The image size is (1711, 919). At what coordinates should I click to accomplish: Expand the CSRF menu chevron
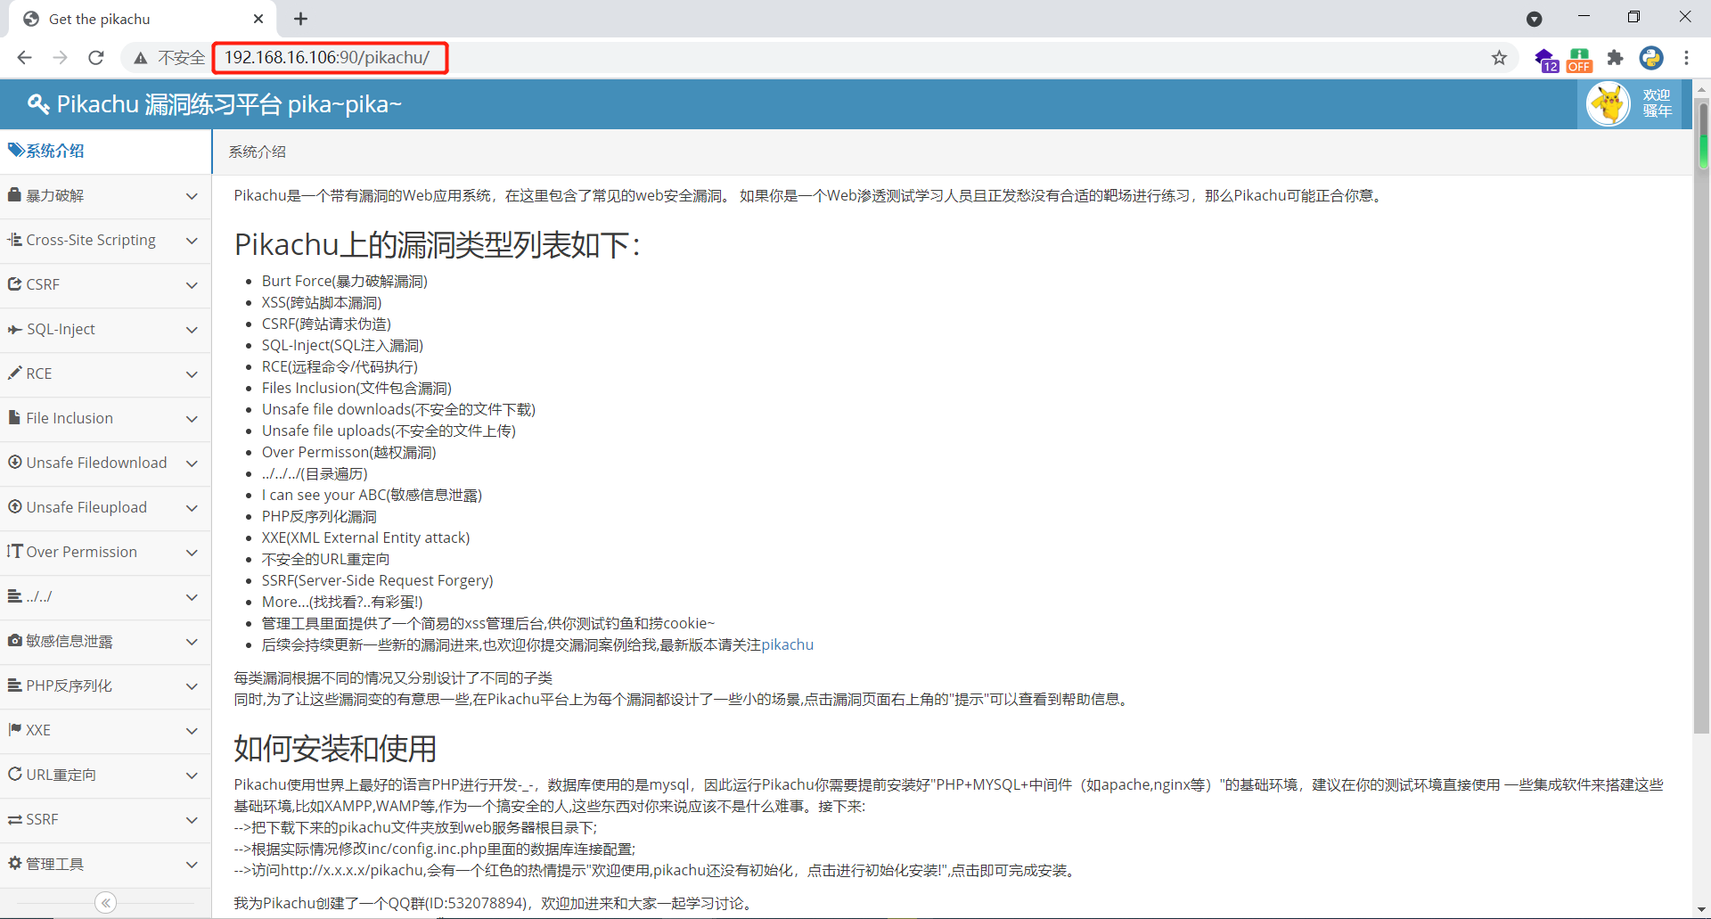(192, 285)
